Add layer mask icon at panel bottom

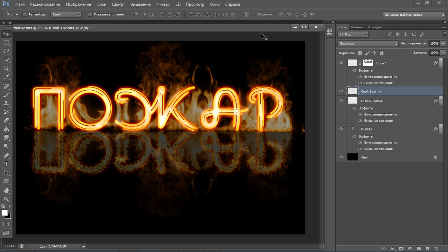click(401, 249)
